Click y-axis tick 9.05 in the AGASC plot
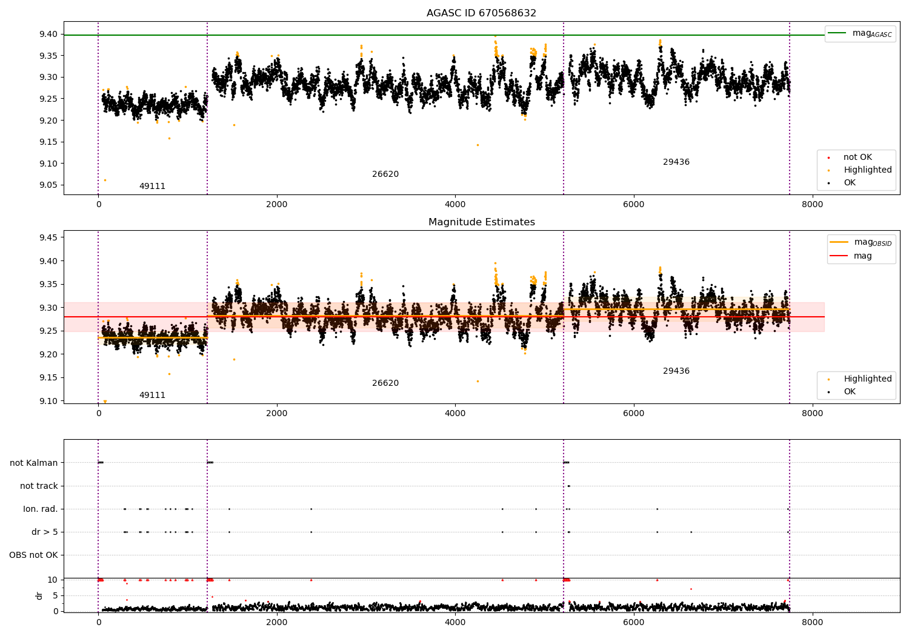Viewport: 909px width, 636px height. coord(49,185)
